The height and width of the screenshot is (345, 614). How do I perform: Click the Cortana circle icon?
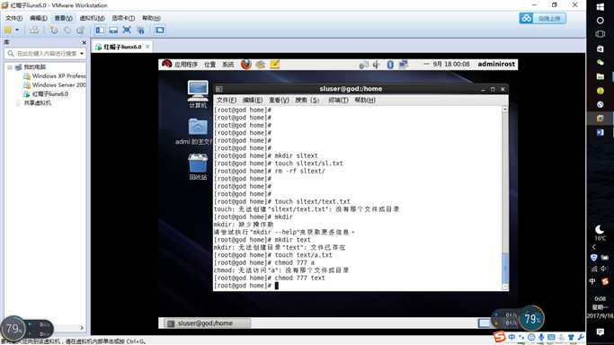click(600, 21)
